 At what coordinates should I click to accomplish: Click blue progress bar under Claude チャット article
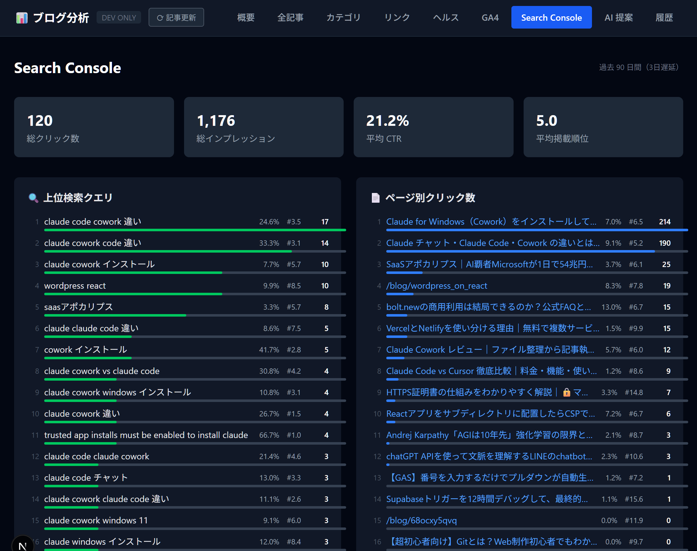520,251
